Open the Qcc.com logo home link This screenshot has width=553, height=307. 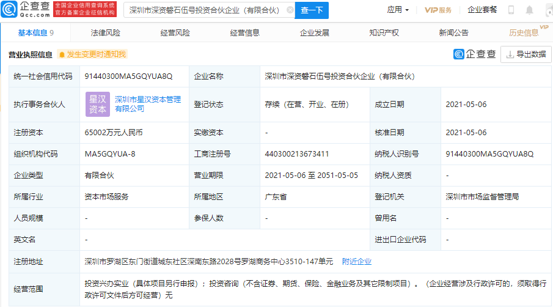pyautogui.click(x=26, y=9)
